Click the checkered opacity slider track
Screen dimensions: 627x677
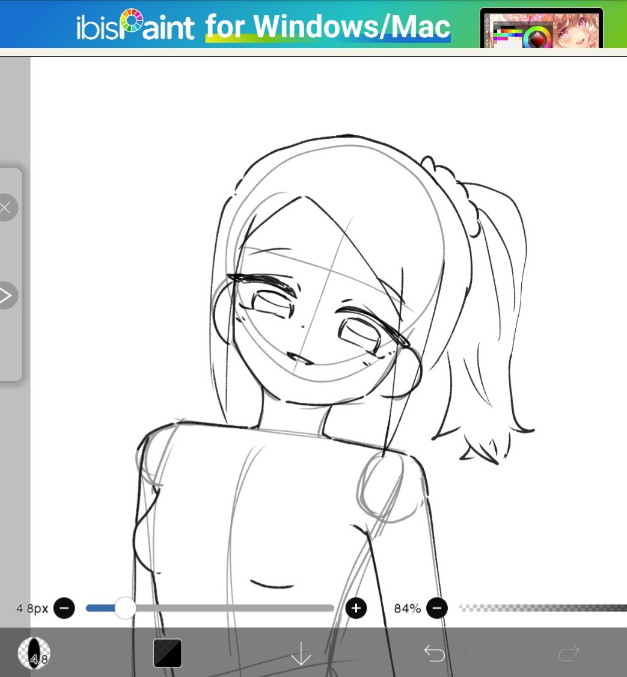point(542,608)
